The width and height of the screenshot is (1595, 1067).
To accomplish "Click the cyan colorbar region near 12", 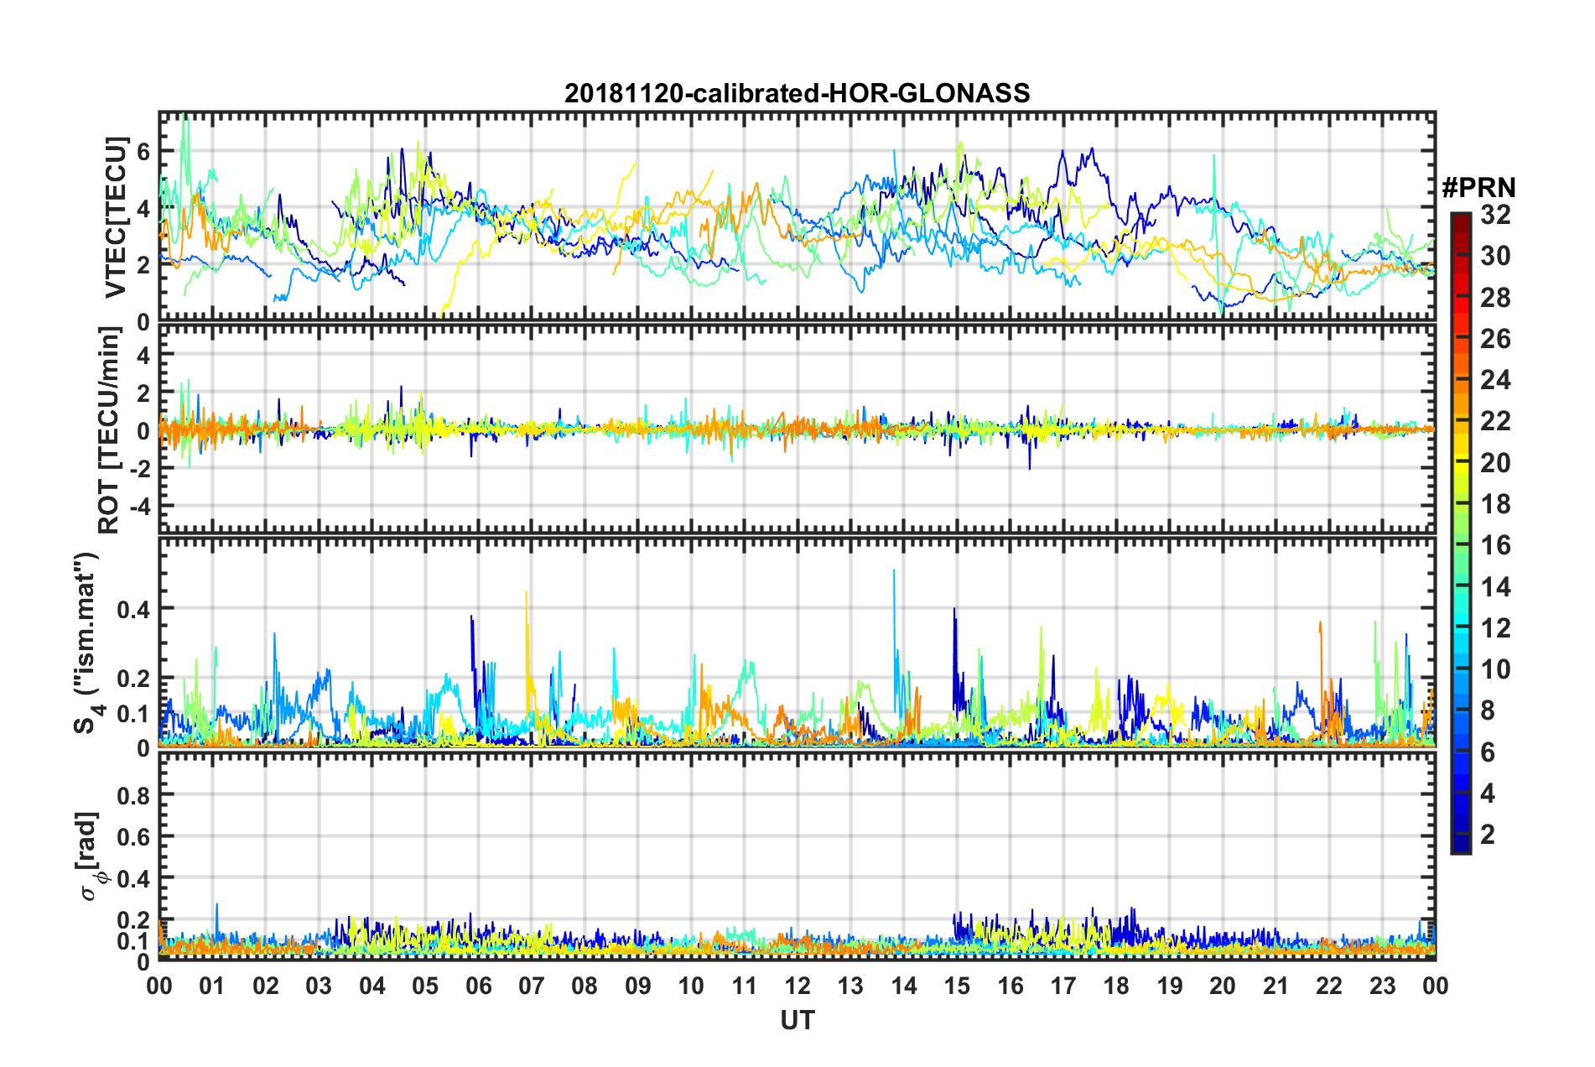I will click(x=1461, y=627).
